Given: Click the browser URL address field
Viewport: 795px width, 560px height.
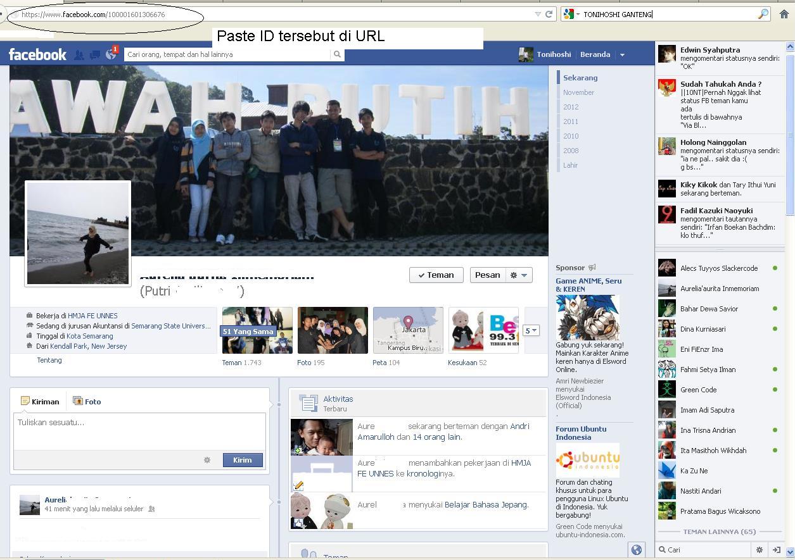Looking at the screenshot, I should 276,14.
